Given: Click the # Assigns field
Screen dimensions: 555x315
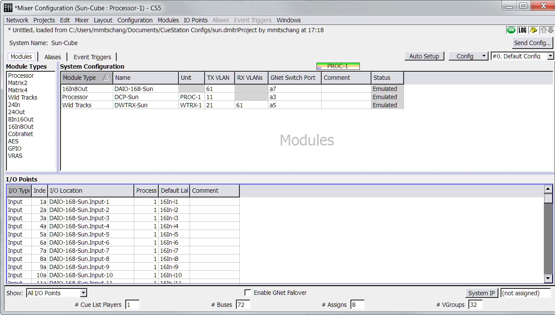Looking at the screenshot, I should coord(357,305).
